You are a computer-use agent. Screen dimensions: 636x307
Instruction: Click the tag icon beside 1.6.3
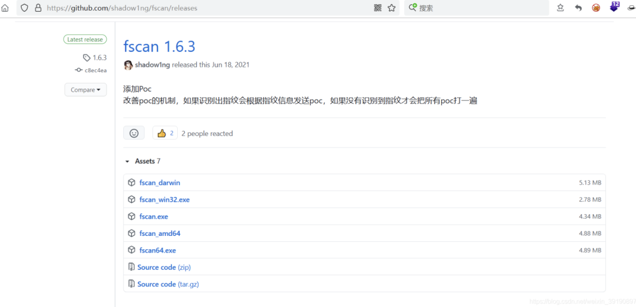pyautogui.click(x=87, y=58)
